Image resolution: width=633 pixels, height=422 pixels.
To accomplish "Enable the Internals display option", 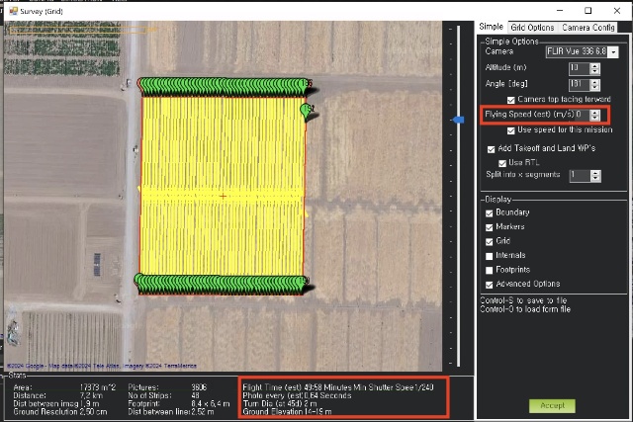I will 491,255.
